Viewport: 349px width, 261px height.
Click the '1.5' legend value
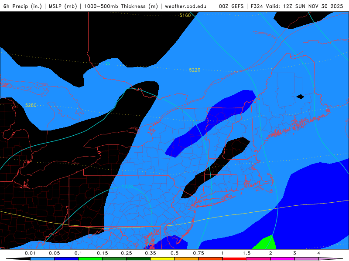[246, 253]
